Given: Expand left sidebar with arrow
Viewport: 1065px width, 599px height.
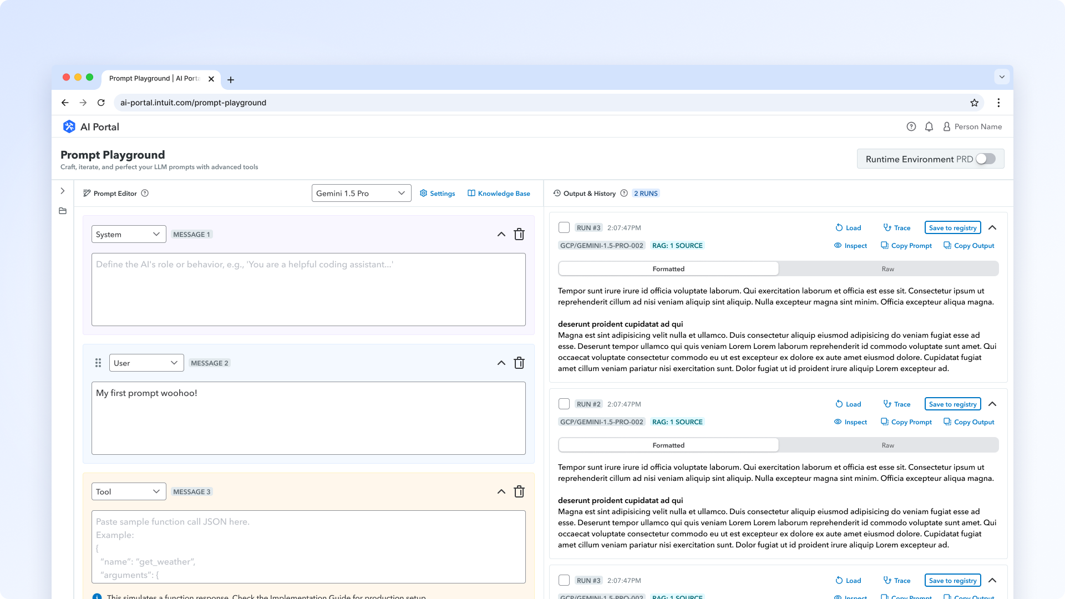Looking at the screenshot, I should (63, 191).
